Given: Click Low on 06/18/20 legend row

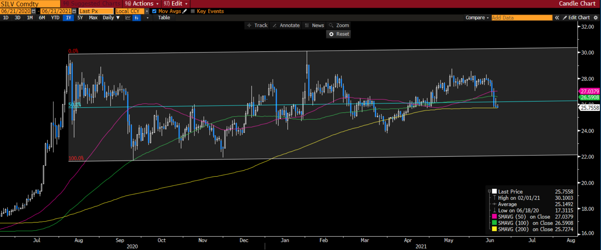Looking at the screenshot, I should coord(533,211).
